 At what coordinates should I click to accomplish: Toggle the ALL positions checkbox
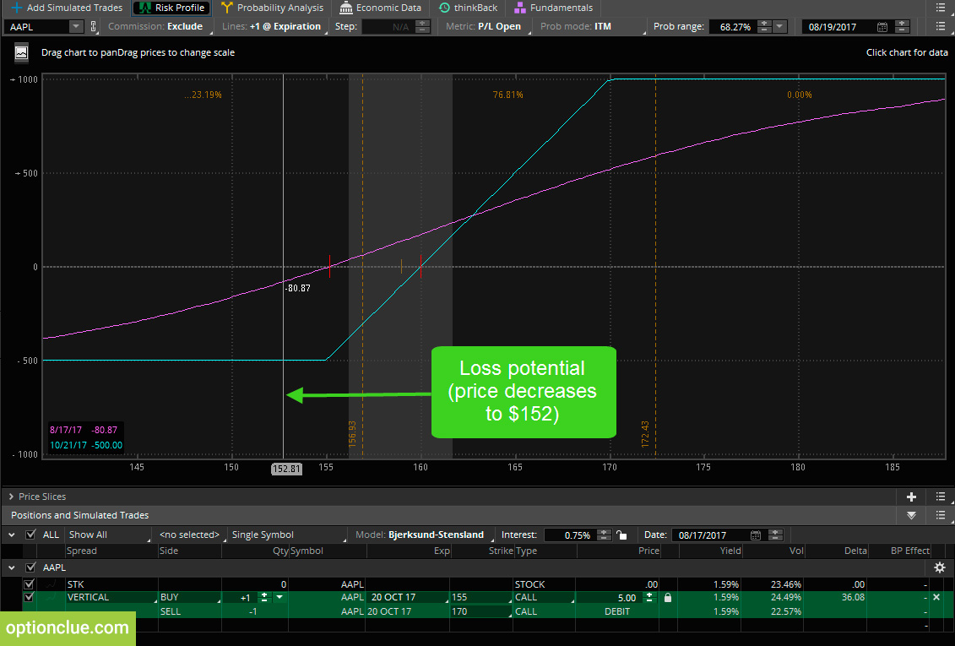click(30, 535)
